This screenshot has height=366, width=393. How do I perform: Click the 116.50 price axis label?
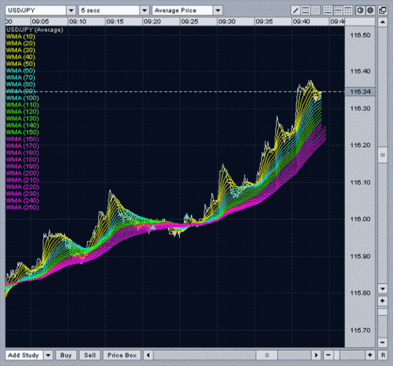point(360,35)
